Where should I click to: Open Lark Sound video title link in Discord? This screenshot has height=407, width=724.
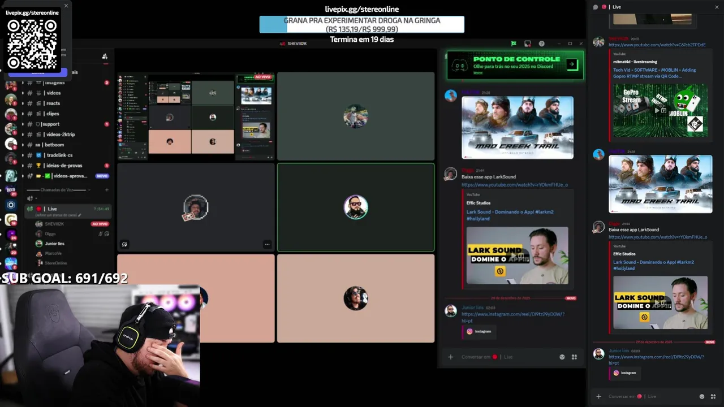point(510,215)
